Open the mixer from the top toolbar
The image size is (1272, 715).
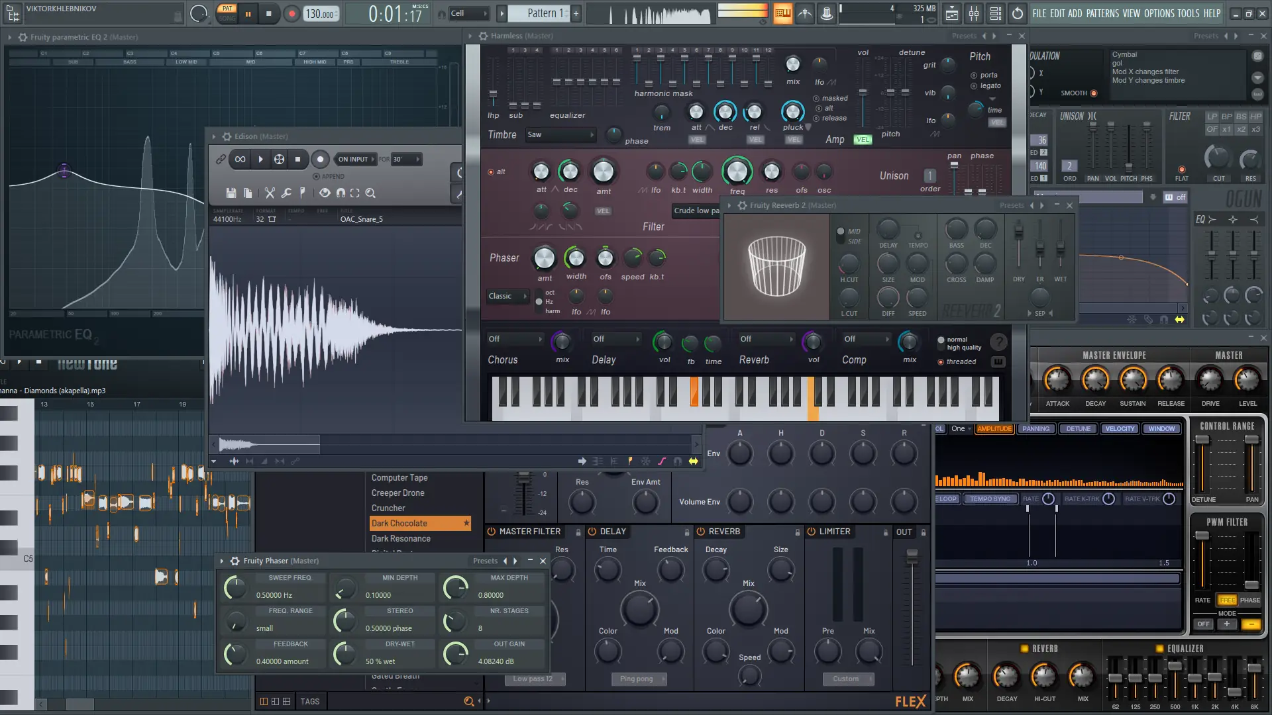click(x=974, y=13)
